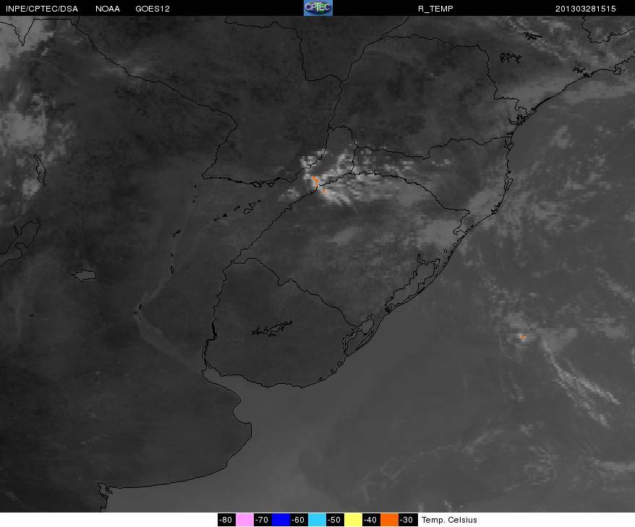
Task: Click the NOAA label in the header
Action: (108, 9)
